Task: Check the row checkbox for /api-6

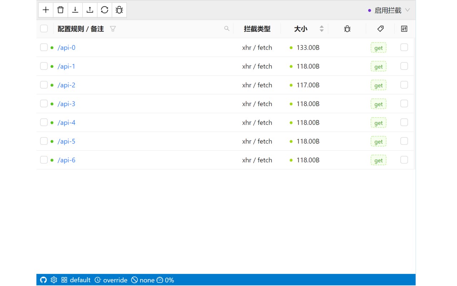Action: coord(44,159)
